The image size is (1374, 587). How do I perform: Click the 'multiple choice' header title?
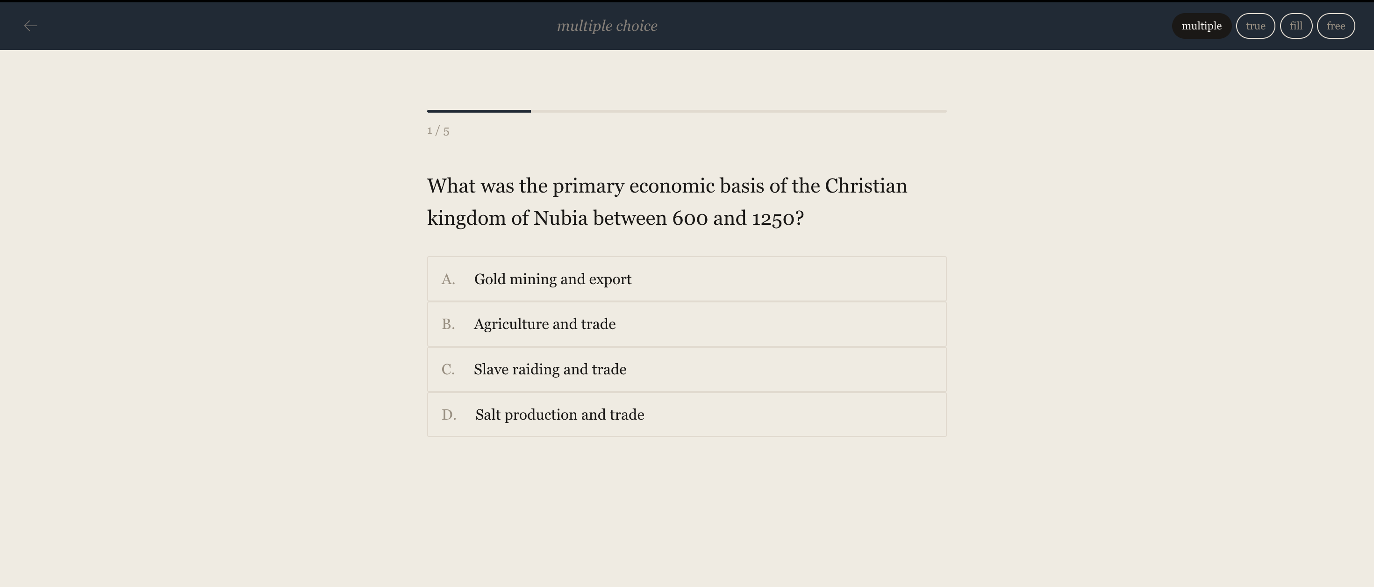tap(607, 26)
